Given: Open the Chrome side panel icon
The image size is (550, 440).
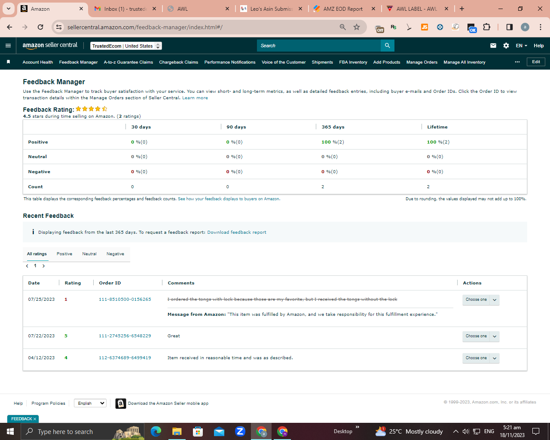Looking at the screenshot, I should pos(509,27).
